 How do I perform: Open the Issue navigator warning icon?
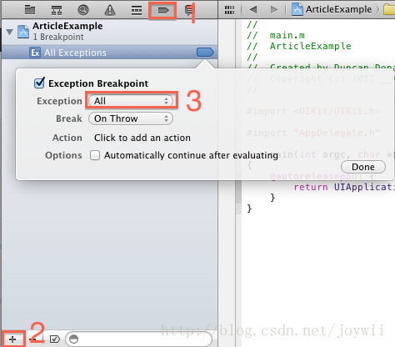tap(110, 10)
